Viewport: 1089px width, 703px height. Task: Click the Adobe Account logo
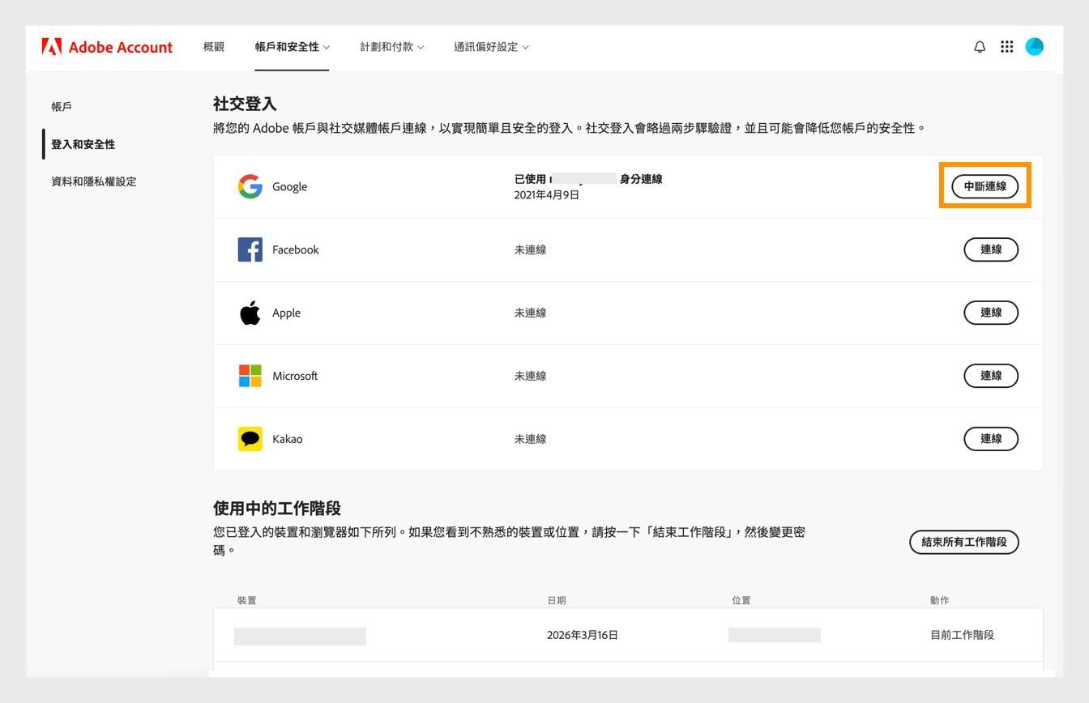(x=107, y=46)
